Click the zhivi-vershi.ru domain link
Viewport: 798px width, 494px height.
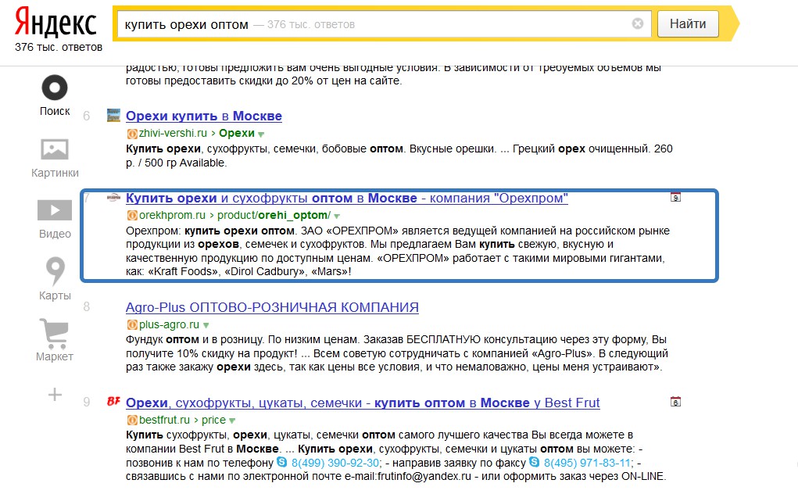tap(173, 134)
